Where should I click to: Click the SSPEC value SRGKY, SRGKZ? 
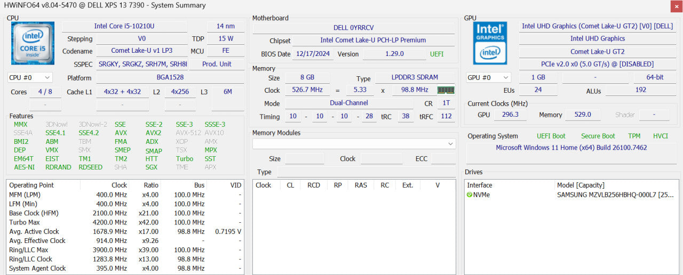[142, 64]
